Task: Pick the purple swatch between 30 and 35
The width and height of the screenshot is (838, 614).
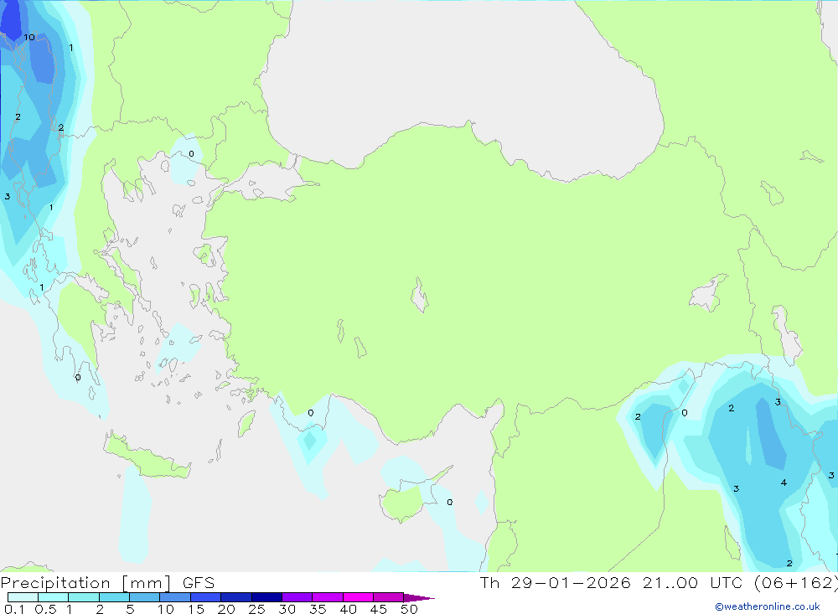Action: 297,597
